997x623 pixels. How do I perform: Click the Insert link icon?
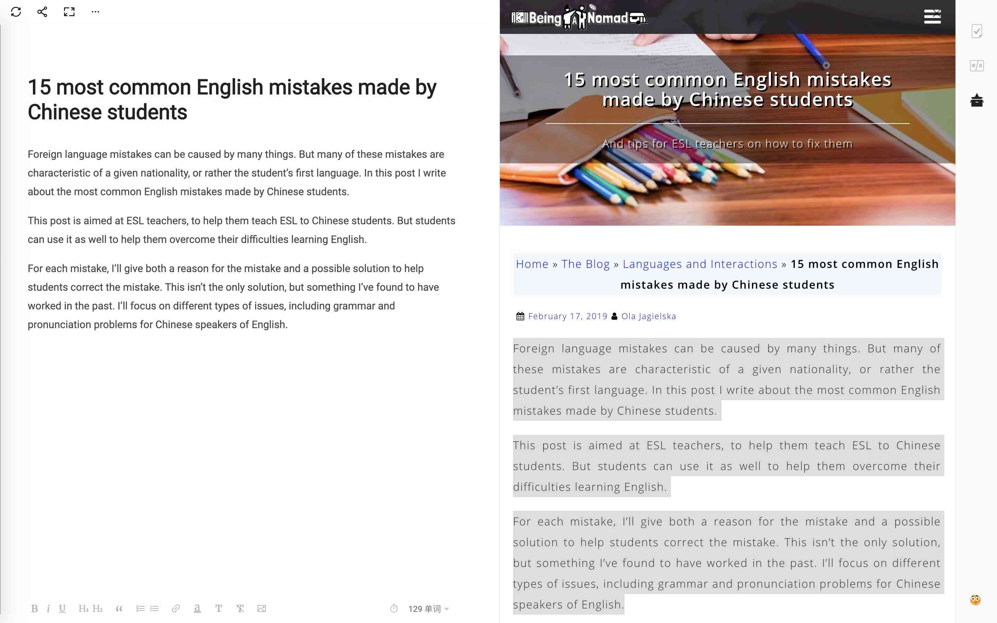tap(175, 610)
